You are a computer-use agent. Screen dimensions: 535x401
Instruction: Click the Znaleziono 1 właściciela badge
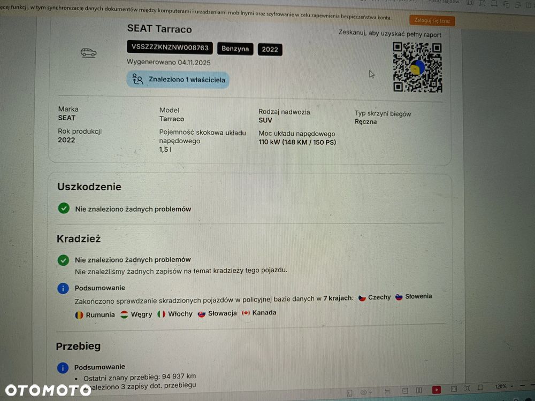pos(178,80)
